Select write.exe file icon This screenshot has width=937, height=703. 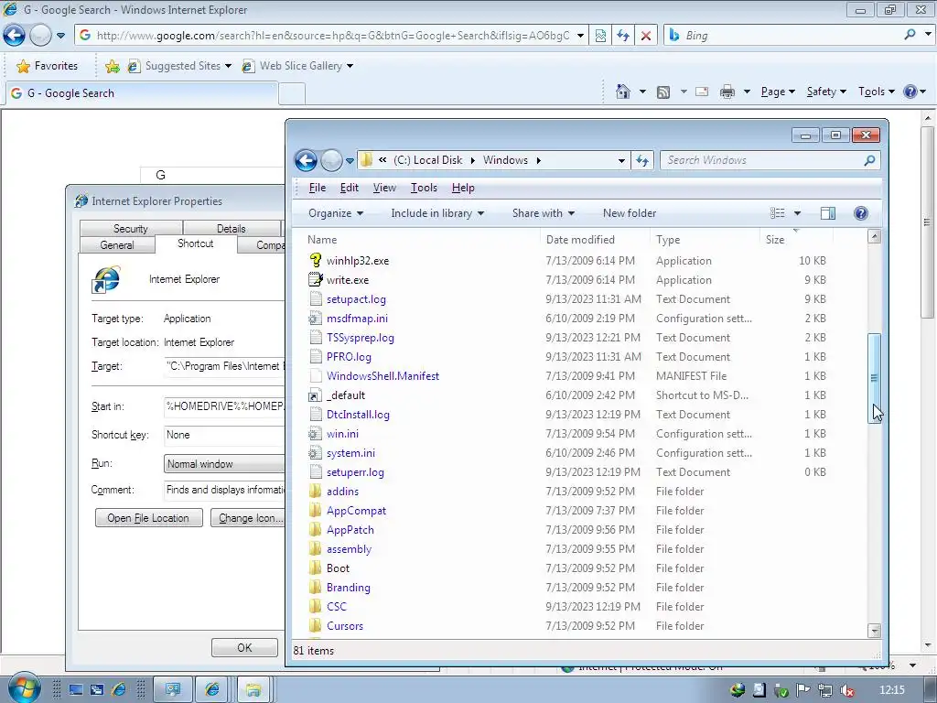(315, 280)
